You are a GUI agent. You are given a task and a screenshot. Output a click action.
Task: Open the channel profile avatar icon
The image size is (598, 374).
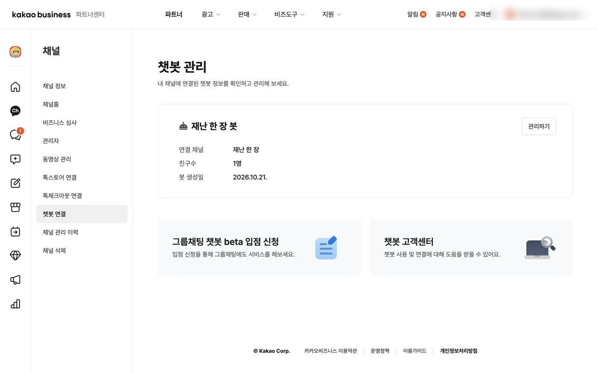[x=15, y=52]
